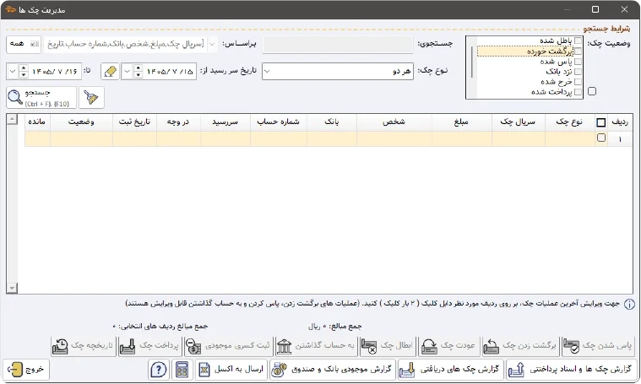Sort by سررسید column header
This screenshot has width=641, height=384.
pos(225,122)
